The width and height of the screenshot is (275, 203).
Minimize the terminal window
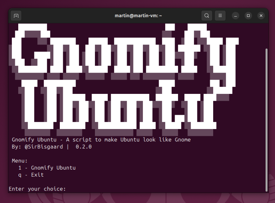235,16
